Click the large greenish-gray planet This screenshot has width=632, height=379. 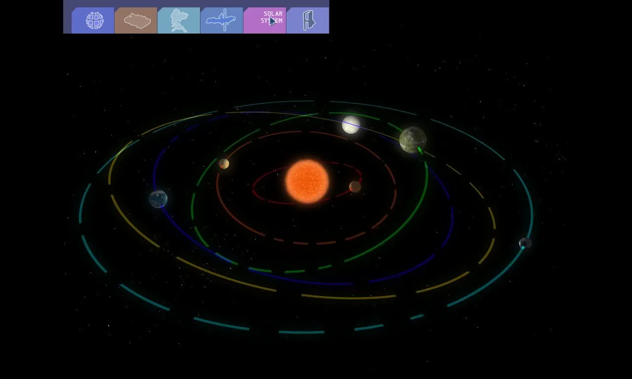click(x=413, y=140)
